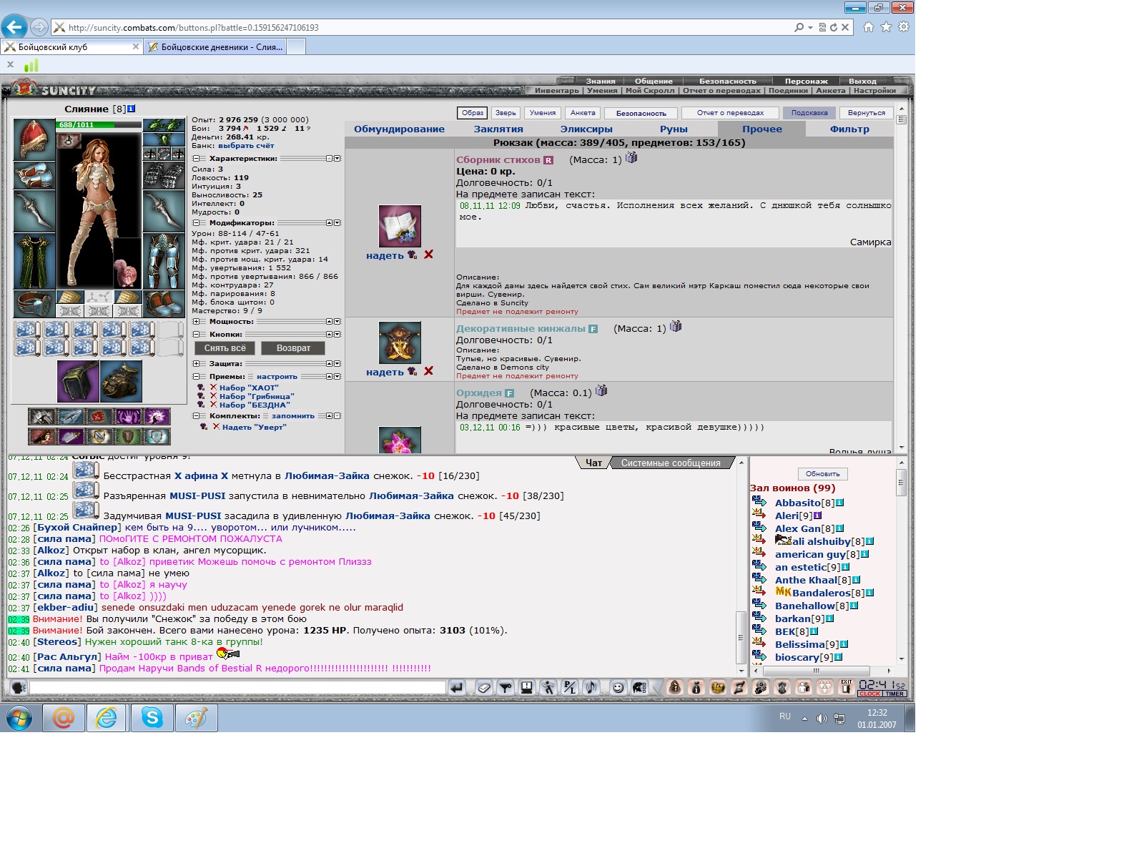This screenshot has width=1144, height=858.
Task: Click the purple hand technique icon
Action: 128,417
